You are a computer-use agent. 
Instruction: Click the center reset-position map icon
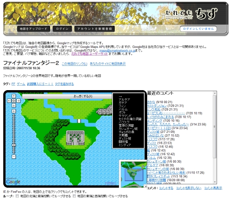coord(14,101)
